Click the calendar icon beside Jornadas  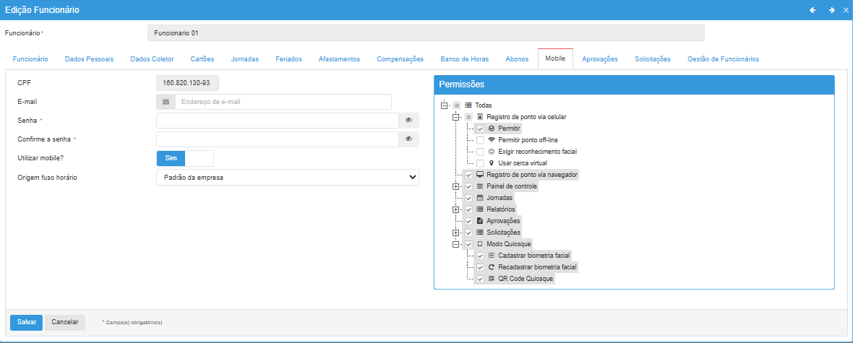(480, 198)
